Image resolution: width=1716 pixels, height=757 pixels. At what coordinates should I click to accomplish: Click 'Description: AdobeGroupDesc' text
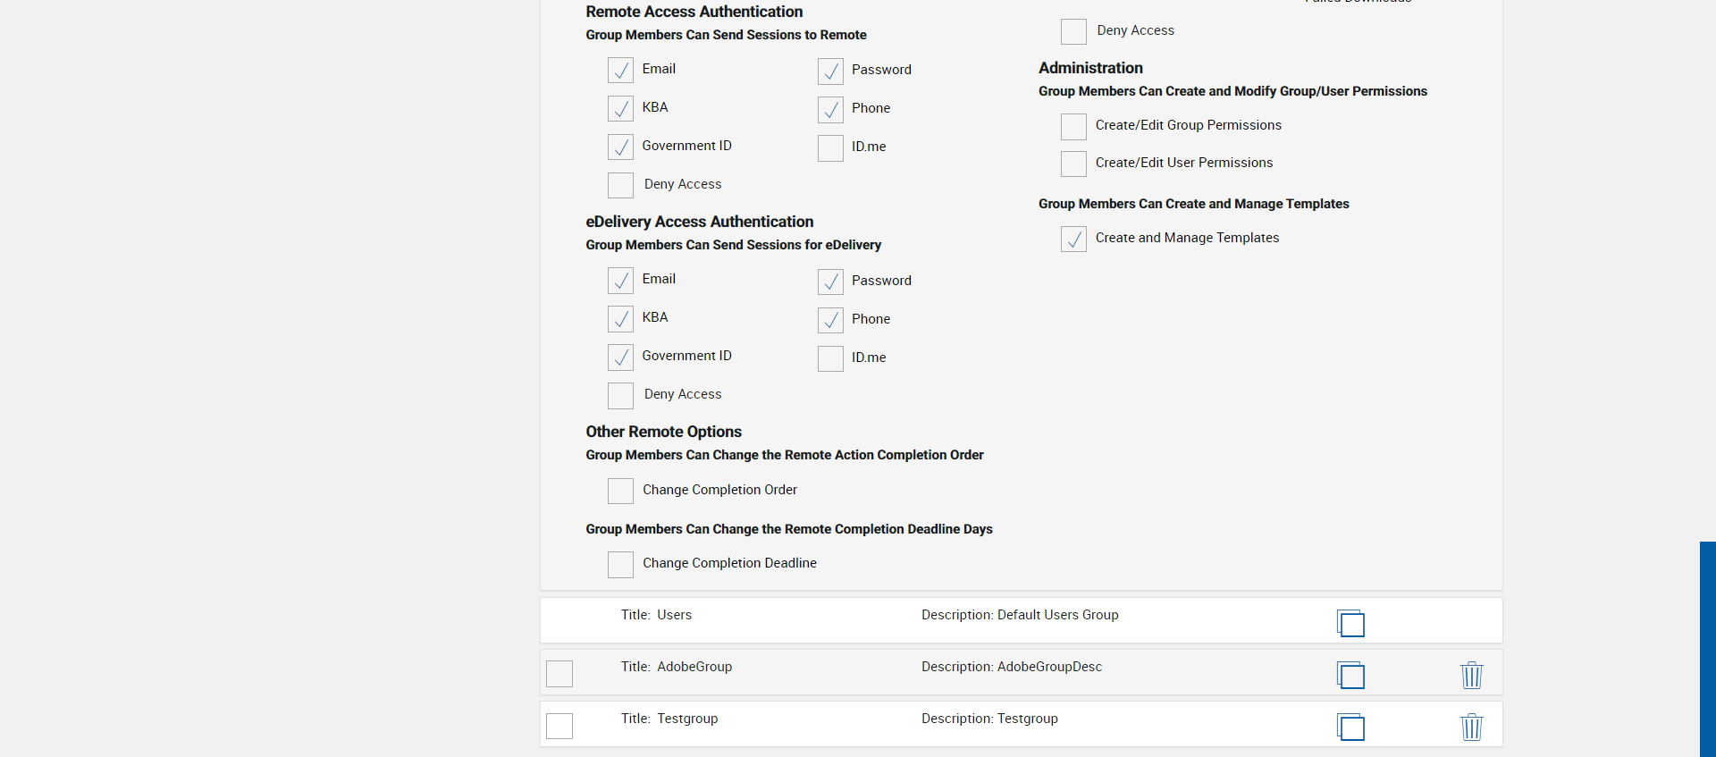tap(1012, 667)
